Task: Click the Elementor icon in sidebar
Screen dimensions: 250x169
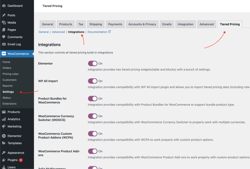Action: tap(4, 136)
